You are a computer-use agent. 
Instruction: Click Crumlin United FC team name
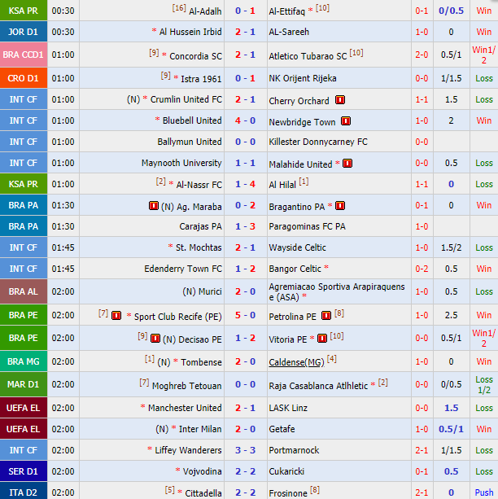[x=186, y=99]
